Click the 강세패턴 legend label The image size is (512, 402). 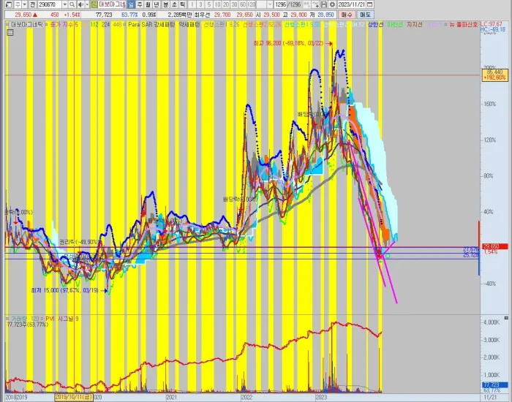pos(165,24)
